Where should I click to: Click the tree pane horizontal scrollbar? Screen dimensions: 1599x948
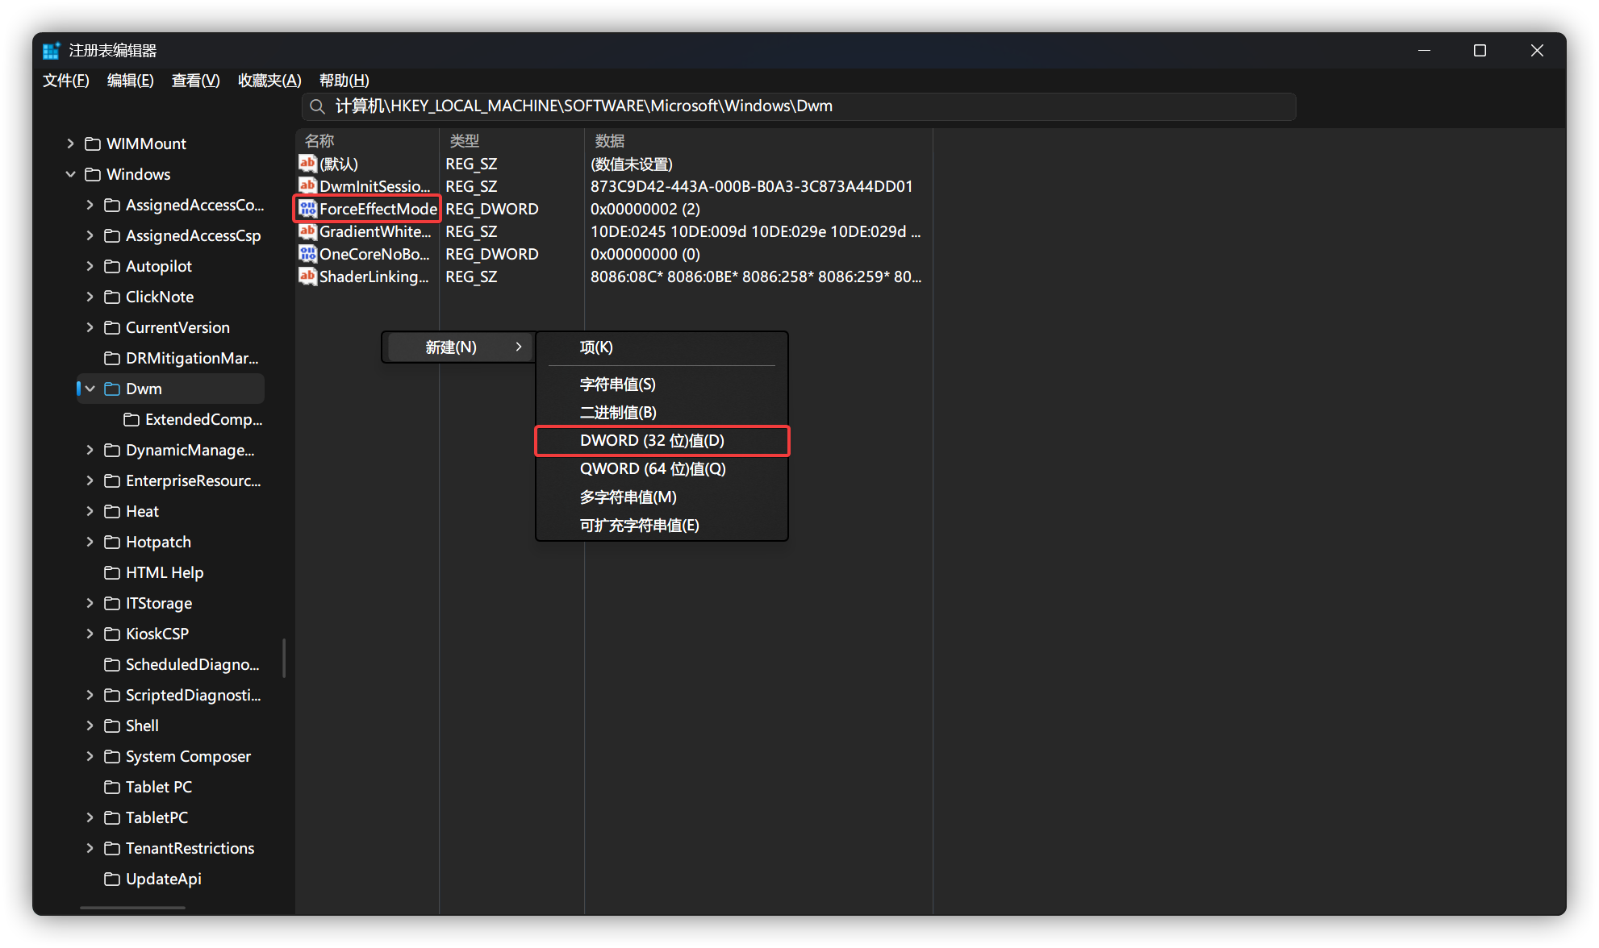tap(132, 908)
